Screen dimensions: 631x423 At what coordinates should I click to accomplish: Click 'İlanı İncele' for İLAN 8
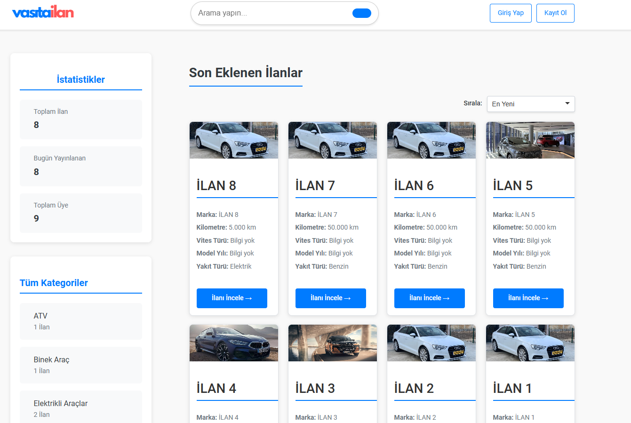click(x=232, y=298)
